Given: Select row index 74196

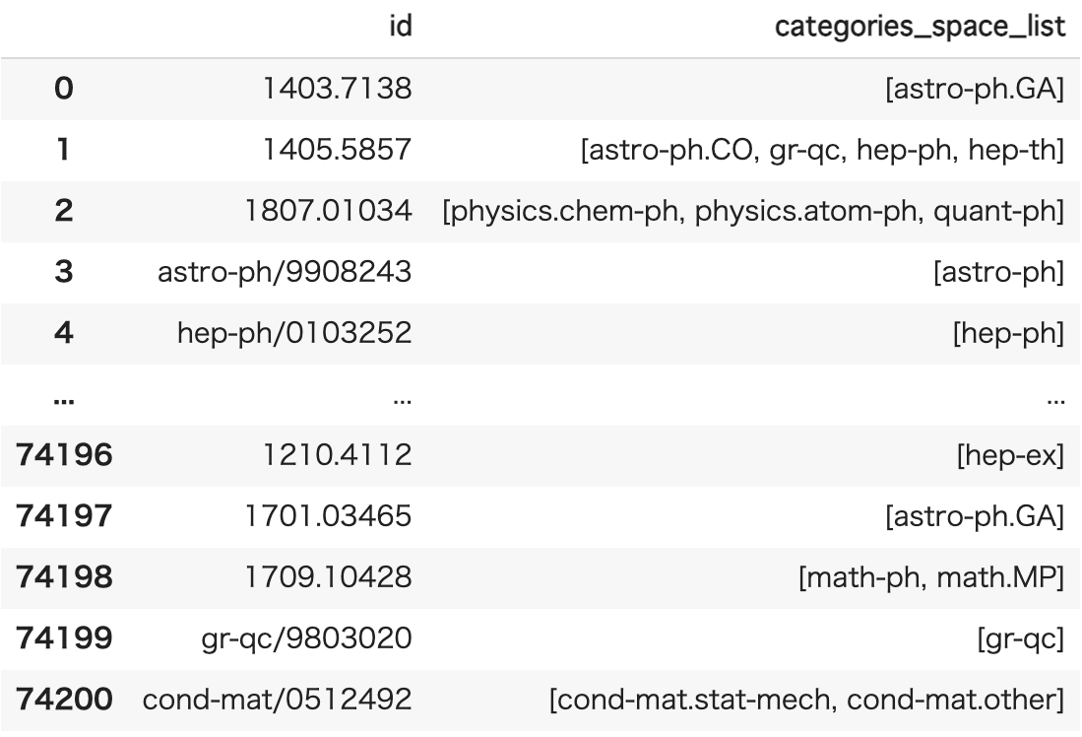Looking at the screenshot, I should [x=64, y=455].
